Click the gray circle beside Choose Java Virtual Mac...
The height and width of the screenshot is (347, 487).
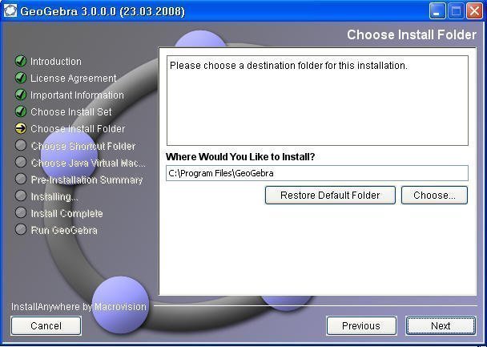21,162
